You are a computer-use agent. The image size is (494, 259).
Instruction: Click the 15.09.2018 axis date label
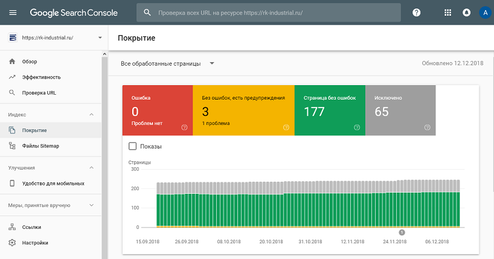click(147, 241)
